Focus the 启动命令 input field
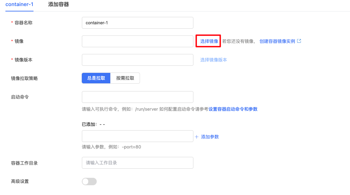This screenshot has width=350, height=195. click(137, 97)
